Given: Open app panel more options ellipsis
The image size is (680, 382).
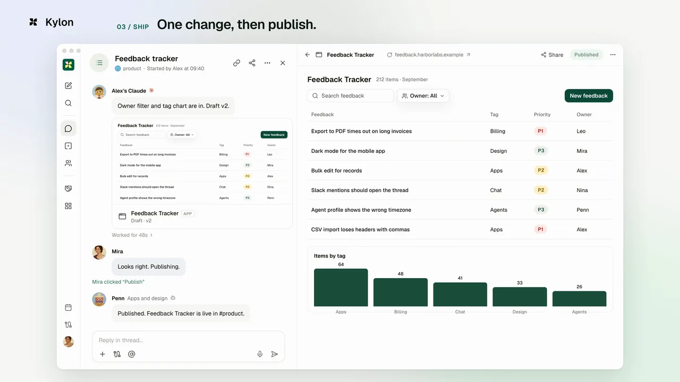Looking at the screenshot, I should click(x=613, y=55).
